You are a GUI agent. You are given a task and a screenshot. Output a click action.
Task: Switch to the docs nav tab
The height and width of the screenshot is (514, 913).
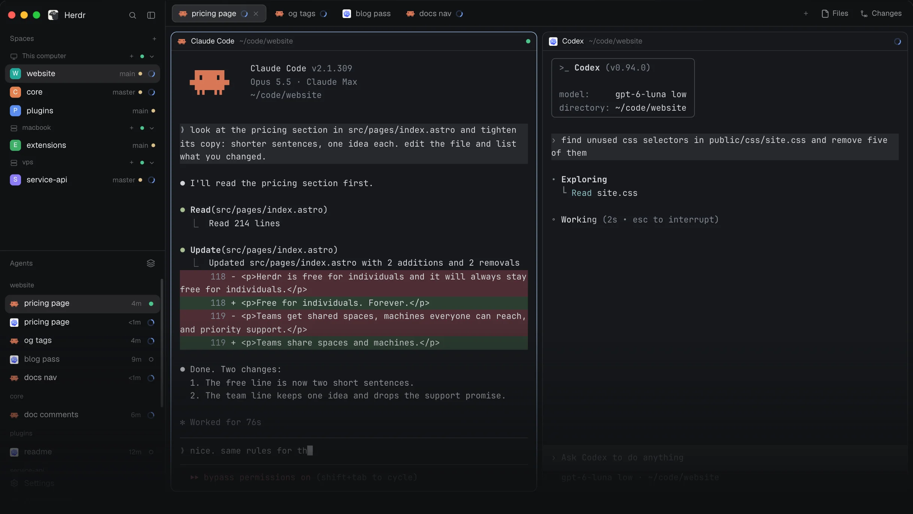pos(434,14)
